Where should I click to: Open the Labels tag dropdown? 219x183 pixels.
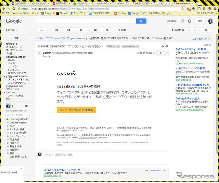pos(108,30)
